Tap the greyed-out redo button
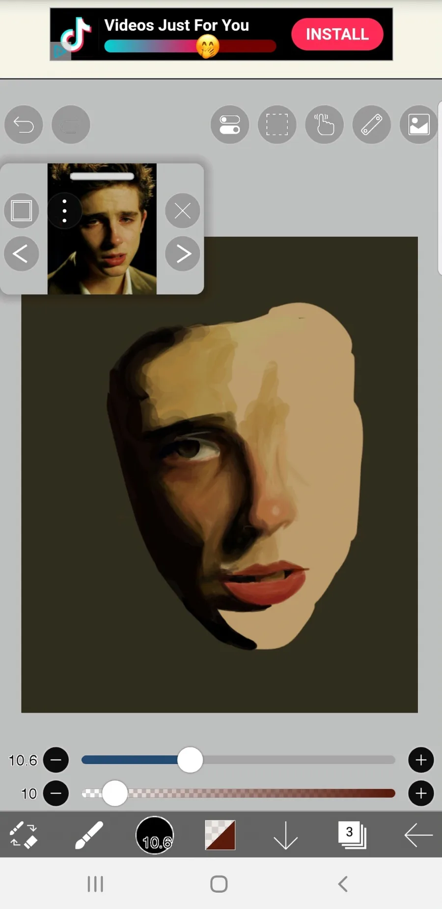Viewport: 442px width, 909px height. coord(71,125)
